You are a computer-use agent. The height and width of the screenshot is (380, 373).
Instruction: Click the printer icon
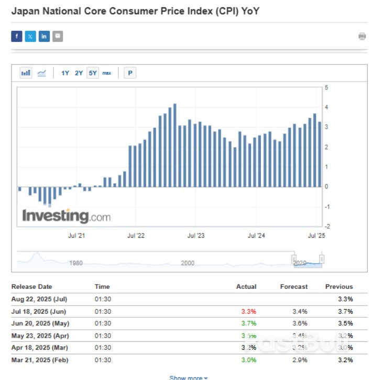tap(362, 36)
